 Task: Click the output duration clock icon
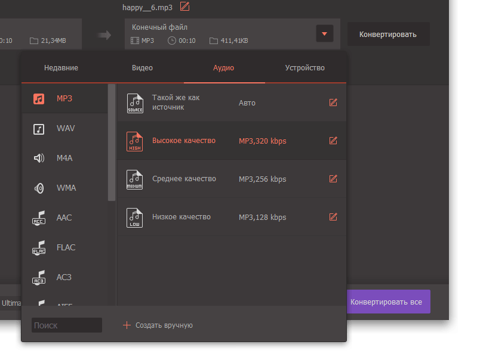(172, 41)
